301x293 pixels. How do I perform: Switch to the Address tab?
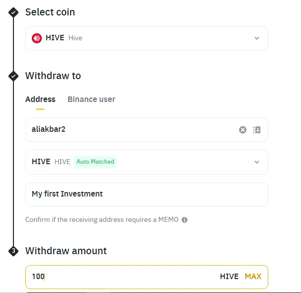click(x=40, y=99)
